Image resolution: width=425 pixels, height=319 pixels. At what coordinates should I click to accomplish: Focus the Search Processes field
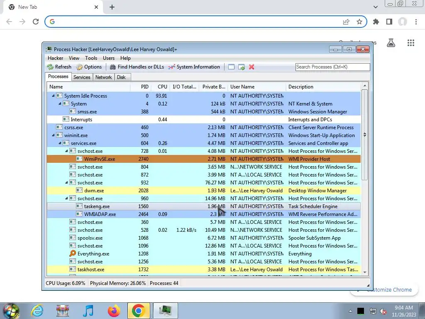tap(332, 67)
